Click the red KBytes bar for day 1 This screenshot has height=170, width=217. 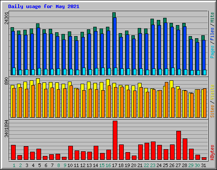pos(13,152)
